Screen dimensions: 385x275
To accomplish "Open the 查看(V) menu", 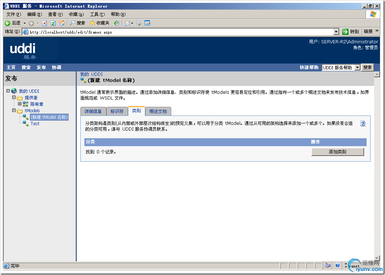I will (x=56, y=14).
